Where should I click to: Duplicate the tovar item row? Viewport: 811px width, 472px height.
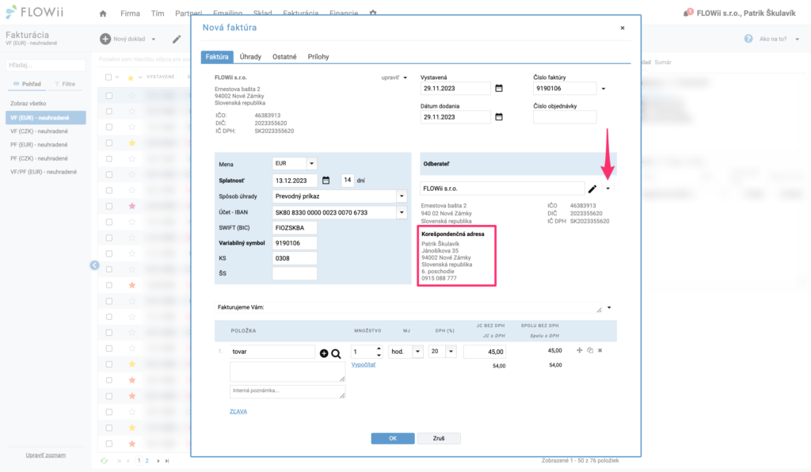(590, 351)
